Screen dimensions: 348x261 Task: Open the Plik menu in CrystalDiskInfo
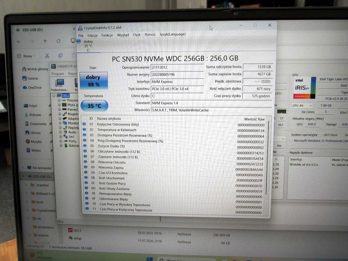pos(81,35)
